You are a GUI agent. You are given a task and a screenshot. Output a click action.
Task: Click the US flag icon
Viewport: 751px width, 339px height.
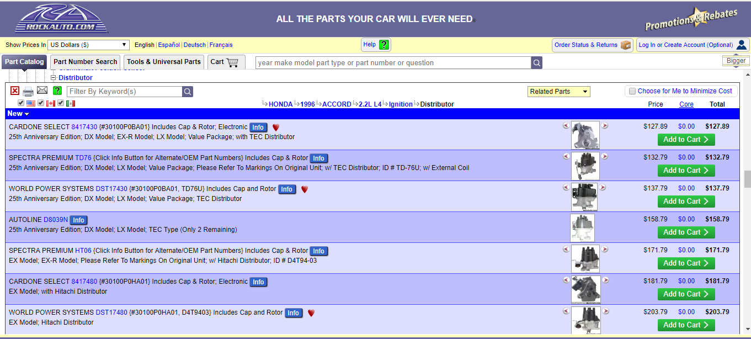(31, 103)
